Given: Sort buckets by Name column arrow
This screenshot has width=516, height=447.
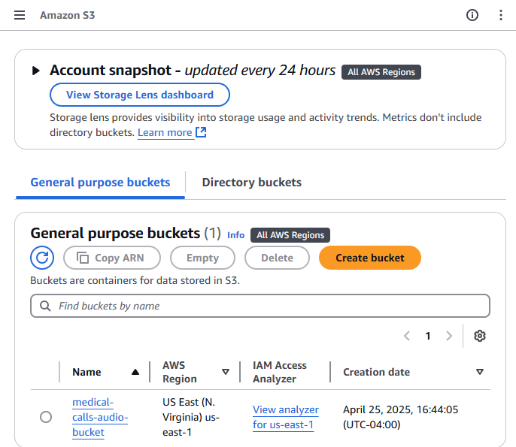Looking at the screenshot, I should point(135,372).
